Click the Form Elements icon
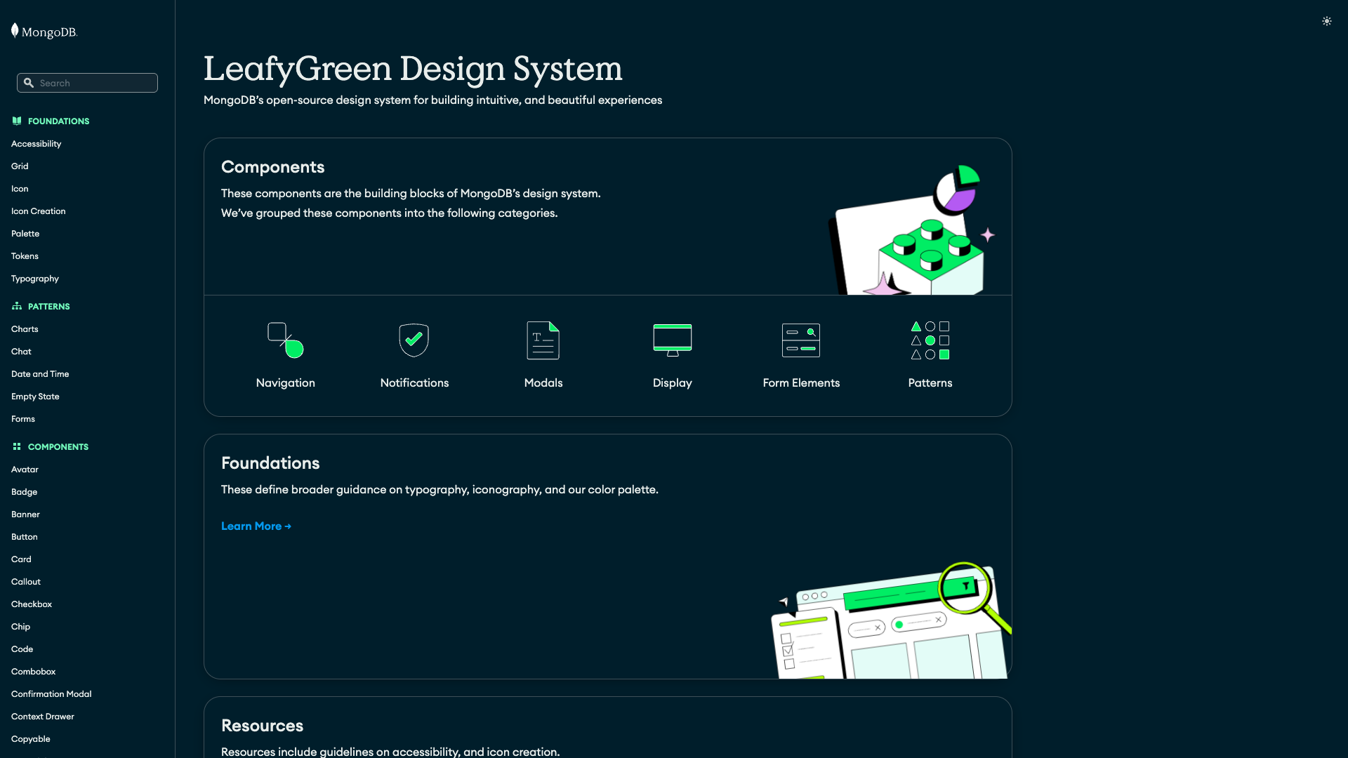The width and height of the screenshot is (1348, 758). 800,340
